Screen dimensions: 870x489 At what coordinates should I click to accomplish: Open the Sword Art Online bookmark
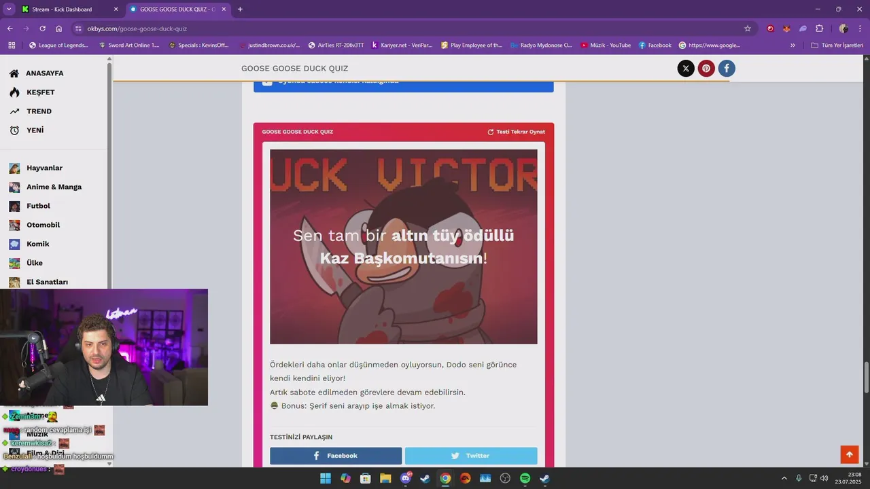tap(128, 46)
